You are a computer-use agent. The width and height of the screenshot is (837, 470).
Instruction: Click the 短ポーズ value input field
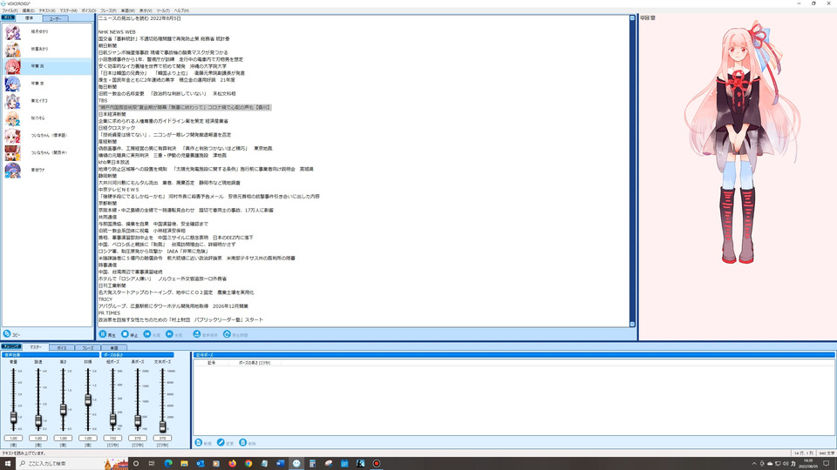tap(112, 438)
